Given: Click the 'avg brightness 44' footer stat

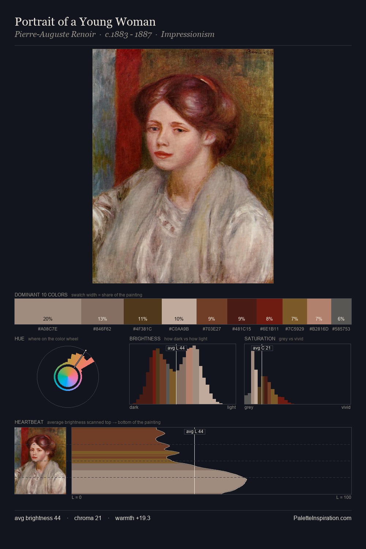Looking at the screenshot, I should pyautogui.click(x=38, y=518).
